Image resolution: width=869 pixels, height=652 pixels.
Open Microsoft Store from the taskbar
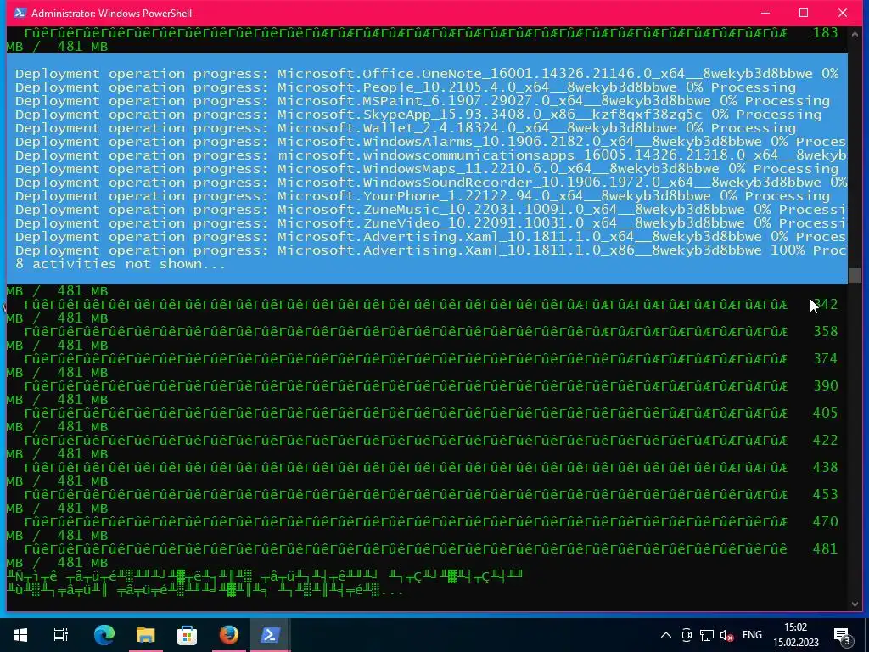pyautogui.click(x=188, y=635)
